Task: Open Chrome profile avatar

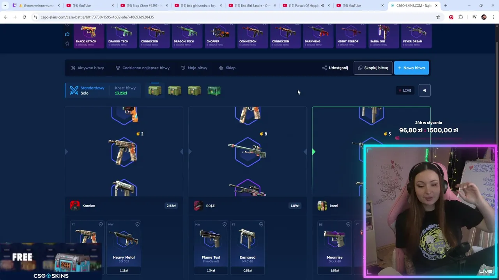Action: click(x=484, y=17)
